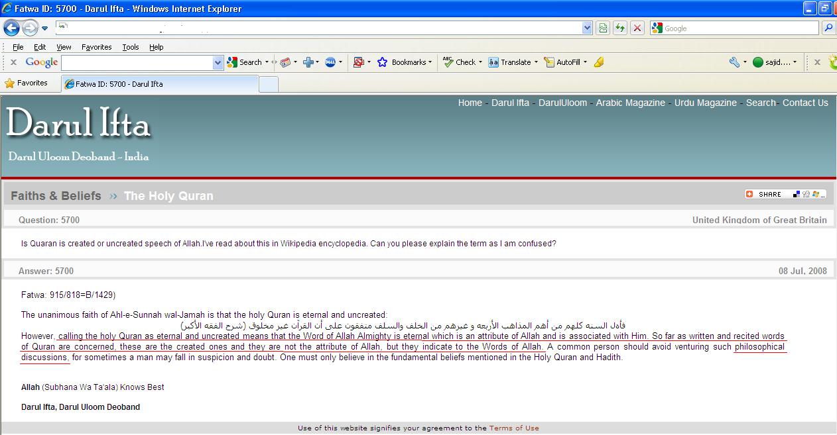Click the 'Answer: 5700' heading text

(46, 271)
